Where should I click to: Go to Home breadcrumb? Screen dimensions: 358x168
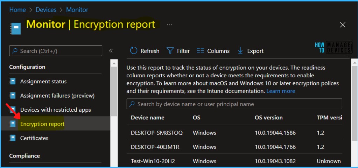click(17, 9)
